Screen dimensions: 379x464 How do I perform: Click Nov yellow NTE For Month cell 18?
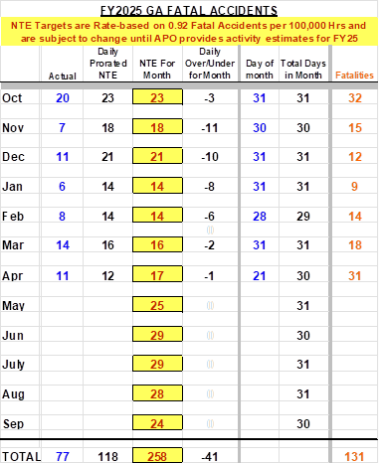[157, 126]
